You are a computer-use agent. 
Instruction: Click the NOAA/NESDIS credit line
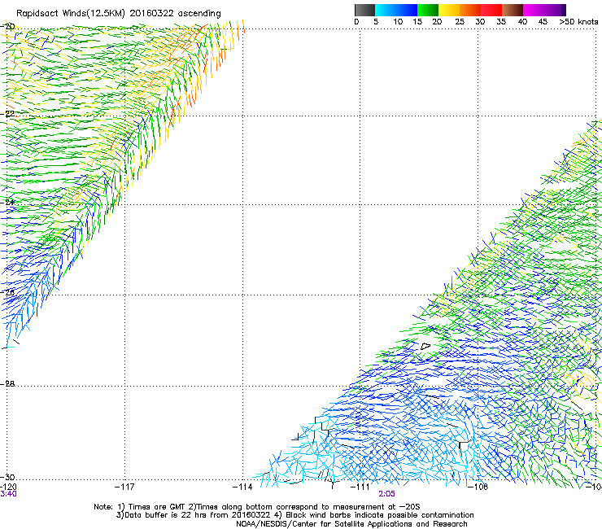pyautogui.click(x=351, y=524)
